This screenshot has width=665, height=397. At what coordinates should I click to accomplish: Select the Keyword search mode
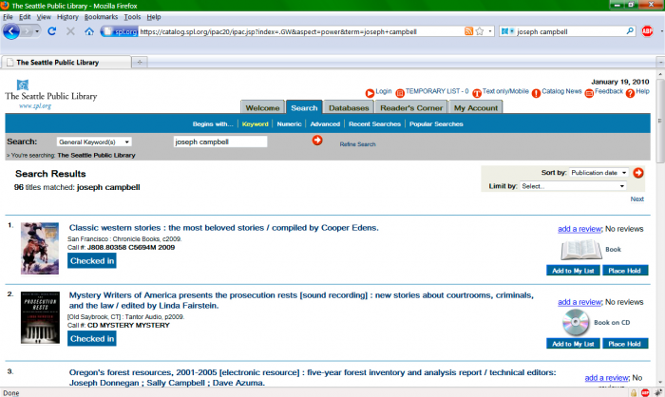255,123
